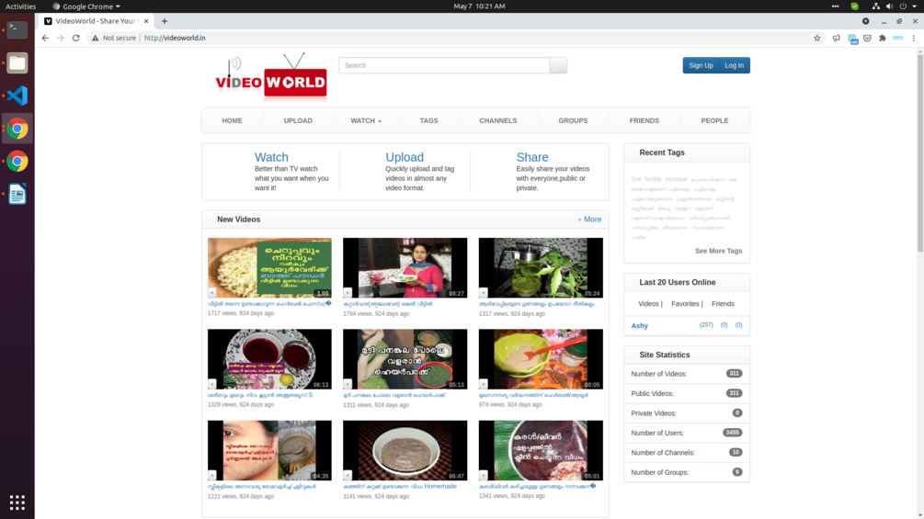Click the Share heading link
The height and width of the screenshot is (519, 924).
(532, 157)
